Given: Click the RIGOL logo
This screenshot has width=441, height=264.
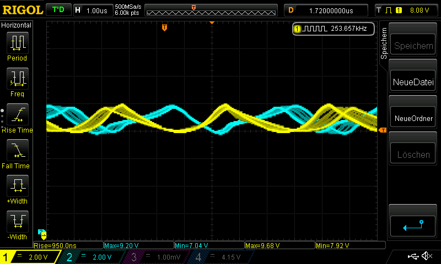Looking at the screenshot, I should (23, 10).
